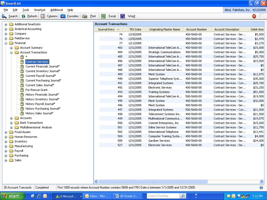Click the mail envelope tray icon

pyautogui.click(x=229, y=196)
